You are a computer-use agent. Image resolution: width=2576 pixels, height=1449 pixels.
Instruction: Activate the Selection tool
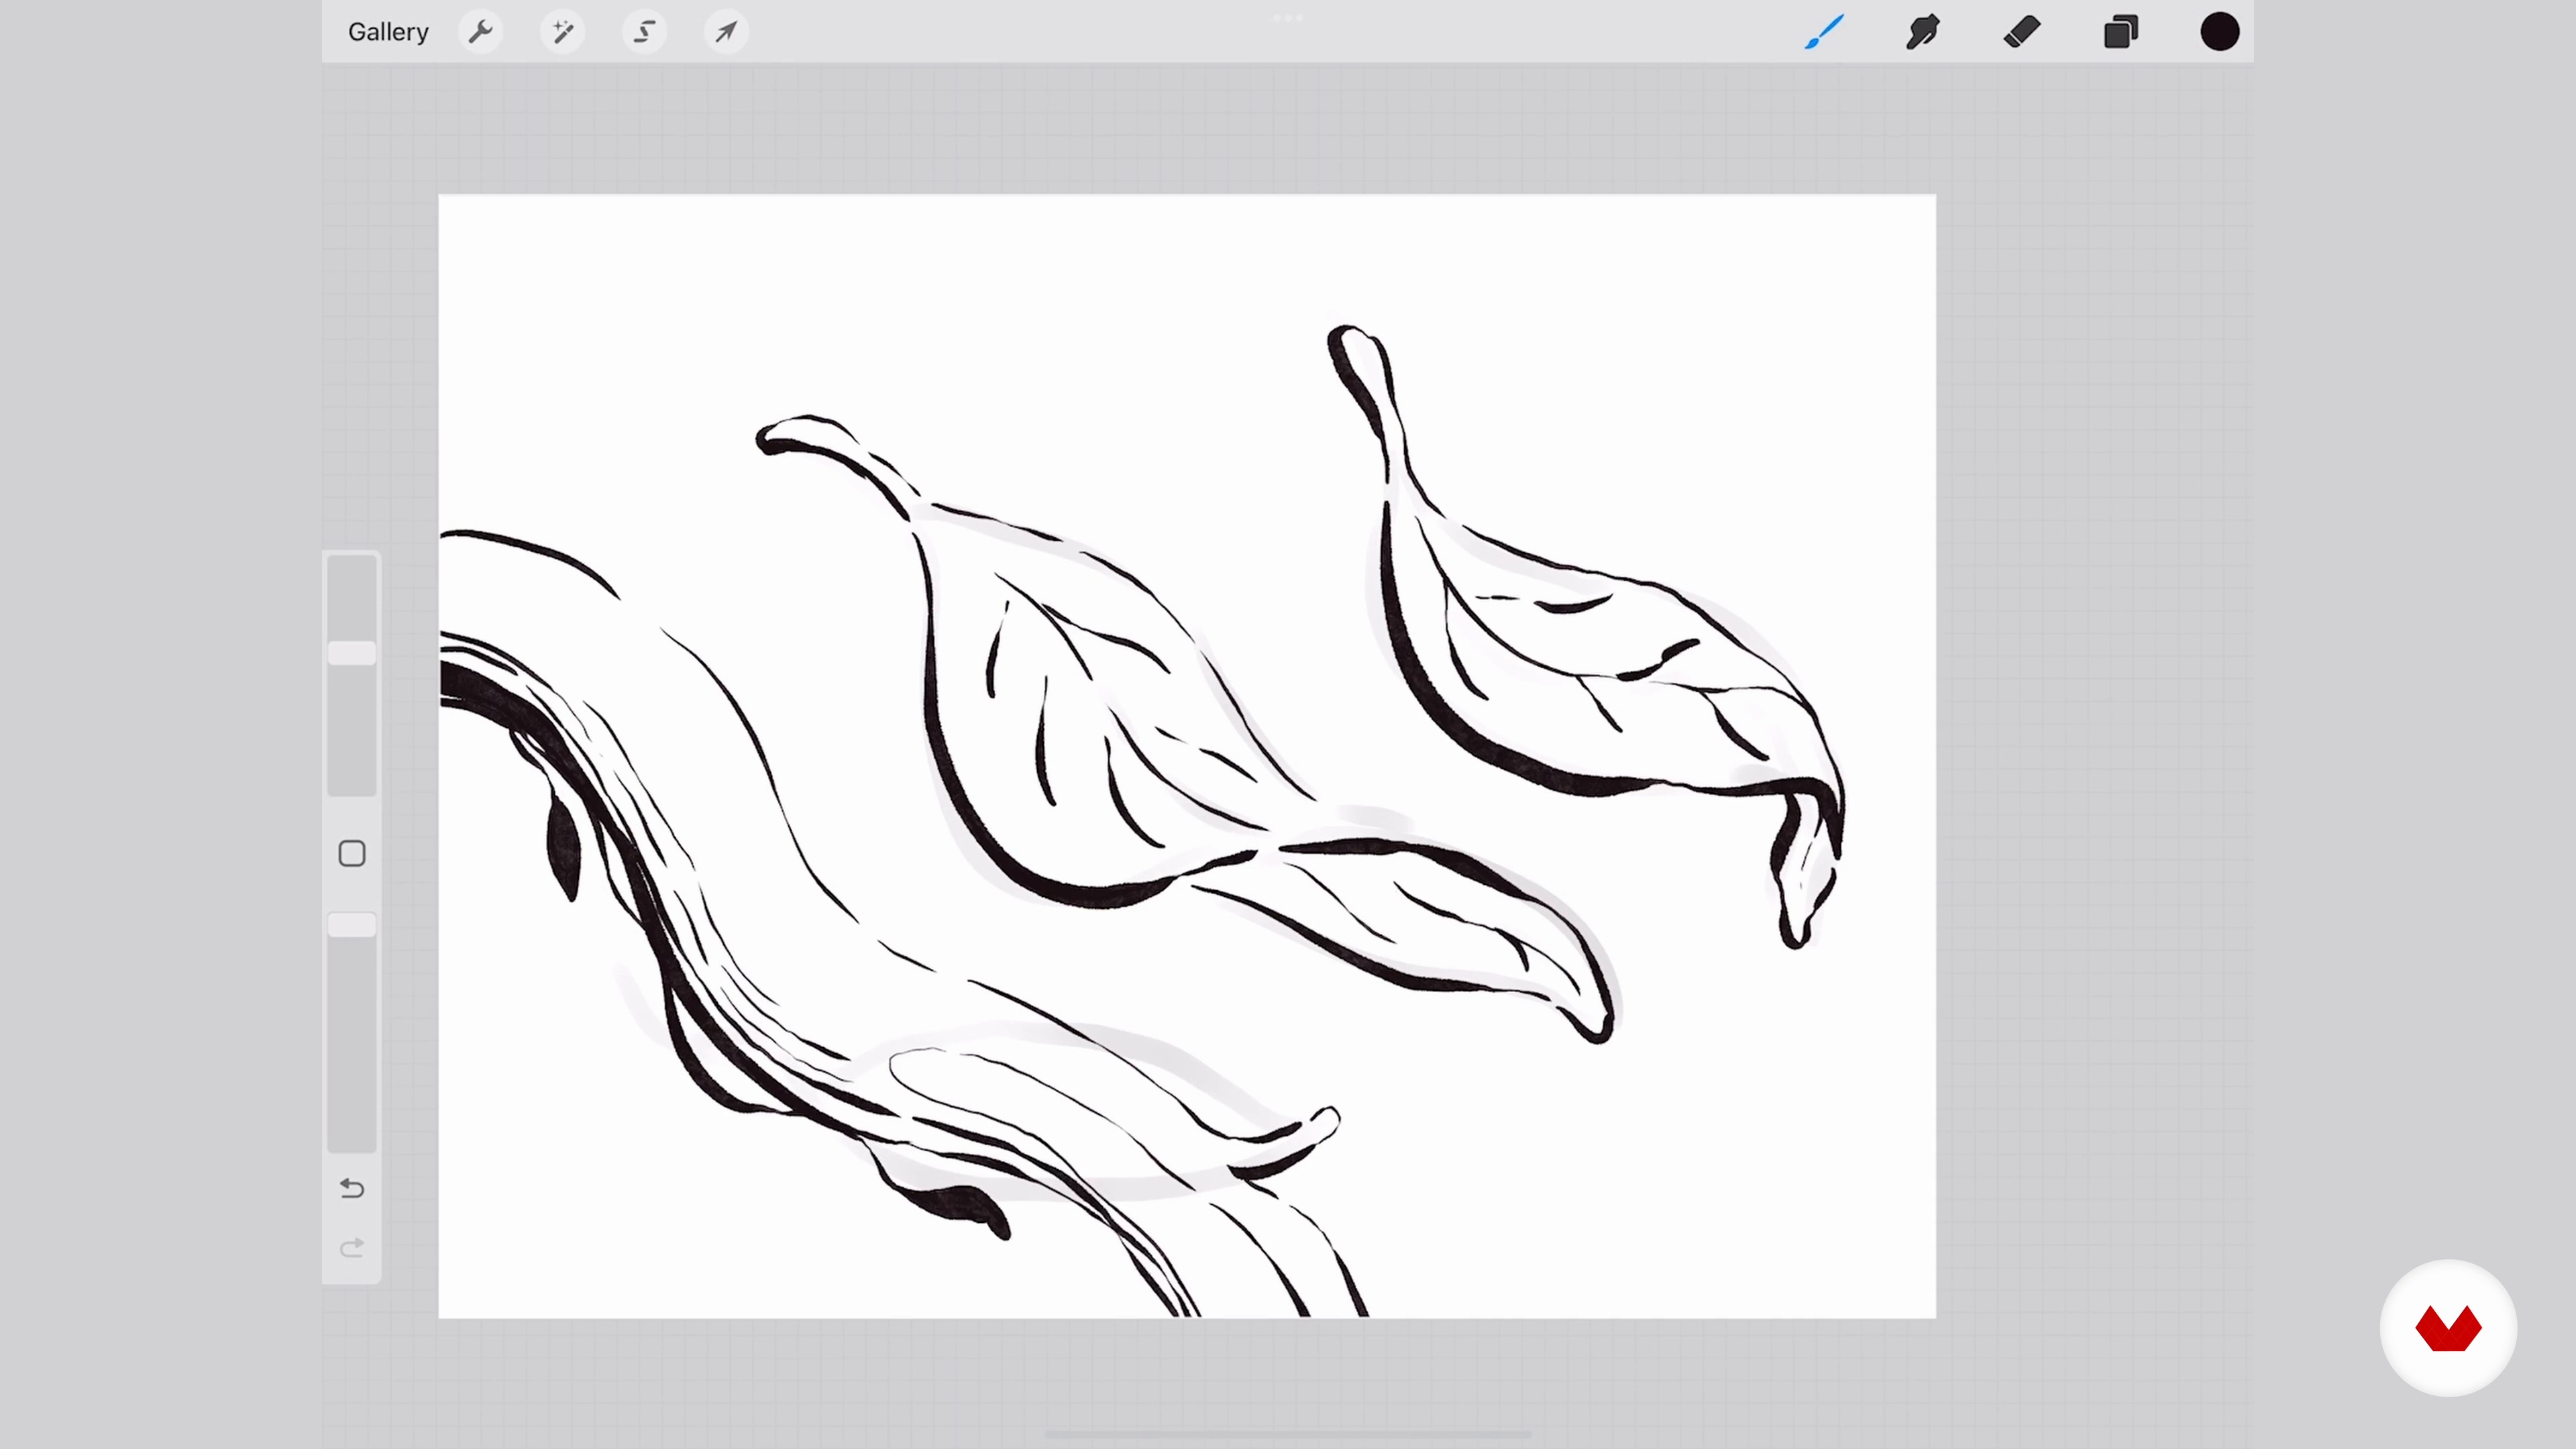click(645, 32)
